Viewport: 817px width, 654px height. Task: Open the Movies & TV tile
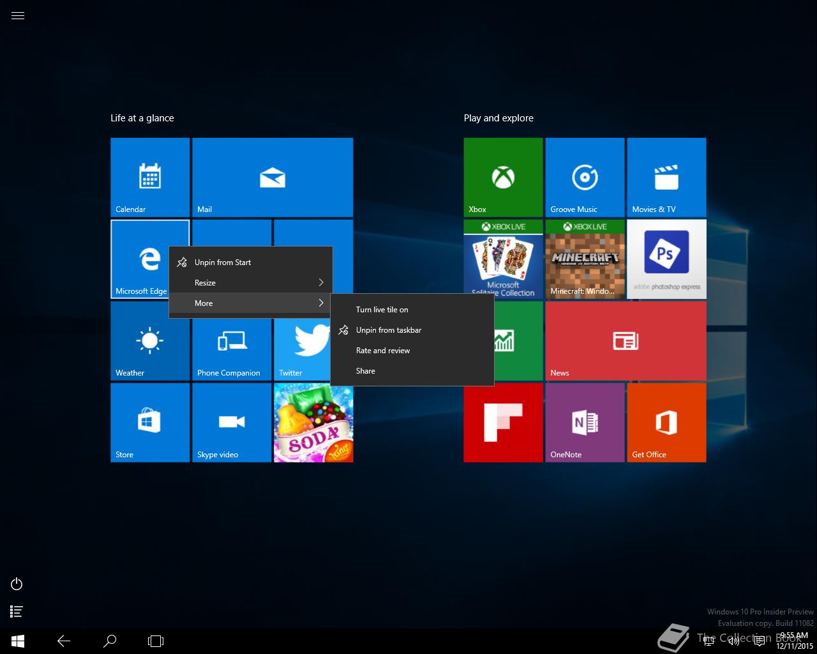coord(666,178)
